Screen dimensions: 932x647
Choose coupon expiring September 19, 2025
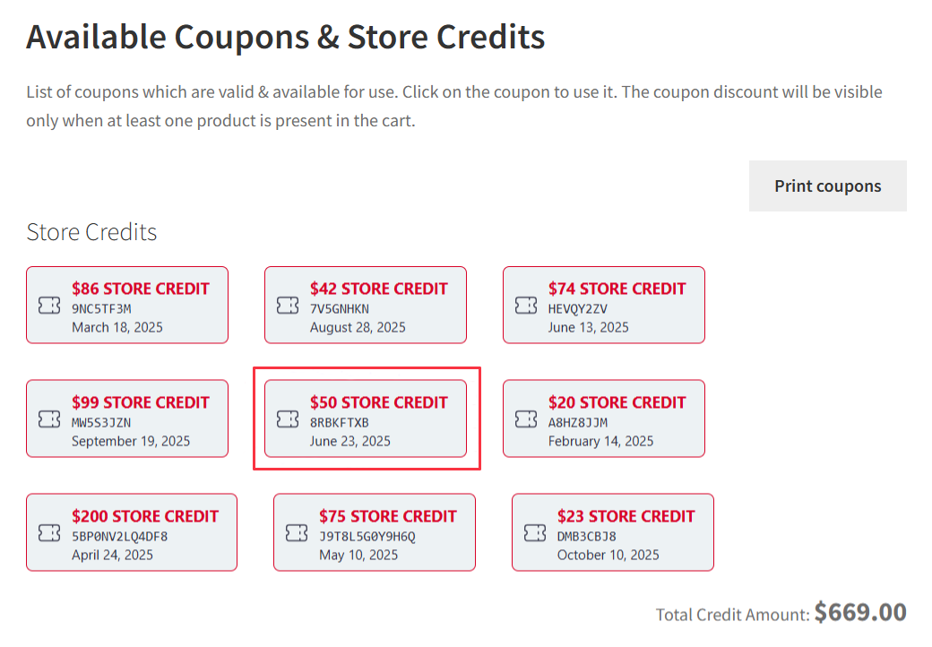131,441
